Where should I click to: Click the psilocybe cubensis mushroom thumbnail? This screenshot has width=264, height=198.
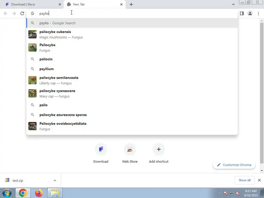[x=32, y=34]
